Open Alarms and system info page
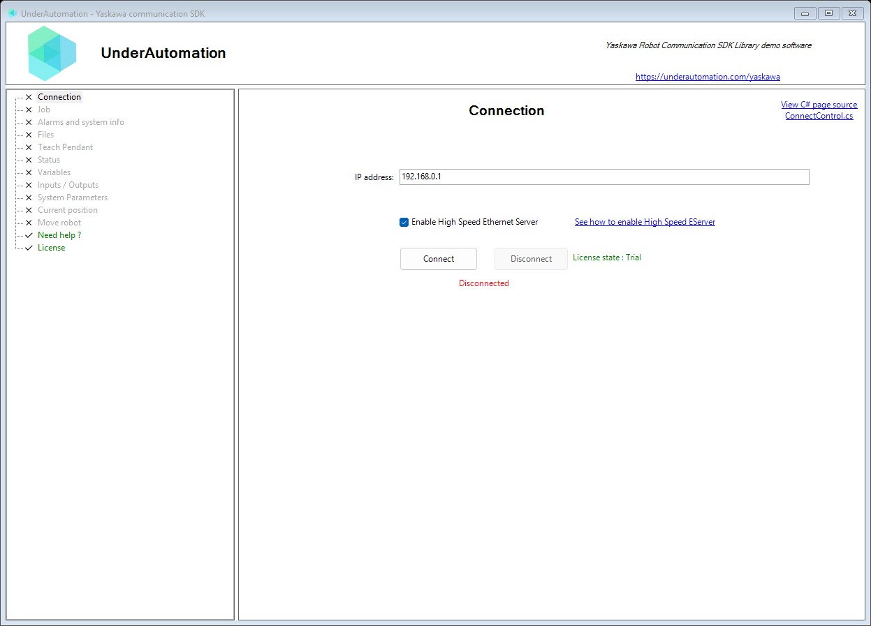Viewport: 871px width, 626px height. pos(81,122)
